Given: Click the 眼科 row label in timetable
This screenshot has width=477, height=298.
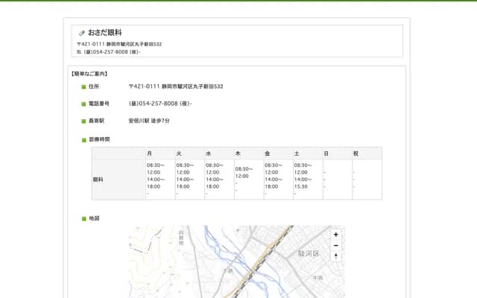Looking at the screenshot, I should pyautogui.click(x=98, y=180).
